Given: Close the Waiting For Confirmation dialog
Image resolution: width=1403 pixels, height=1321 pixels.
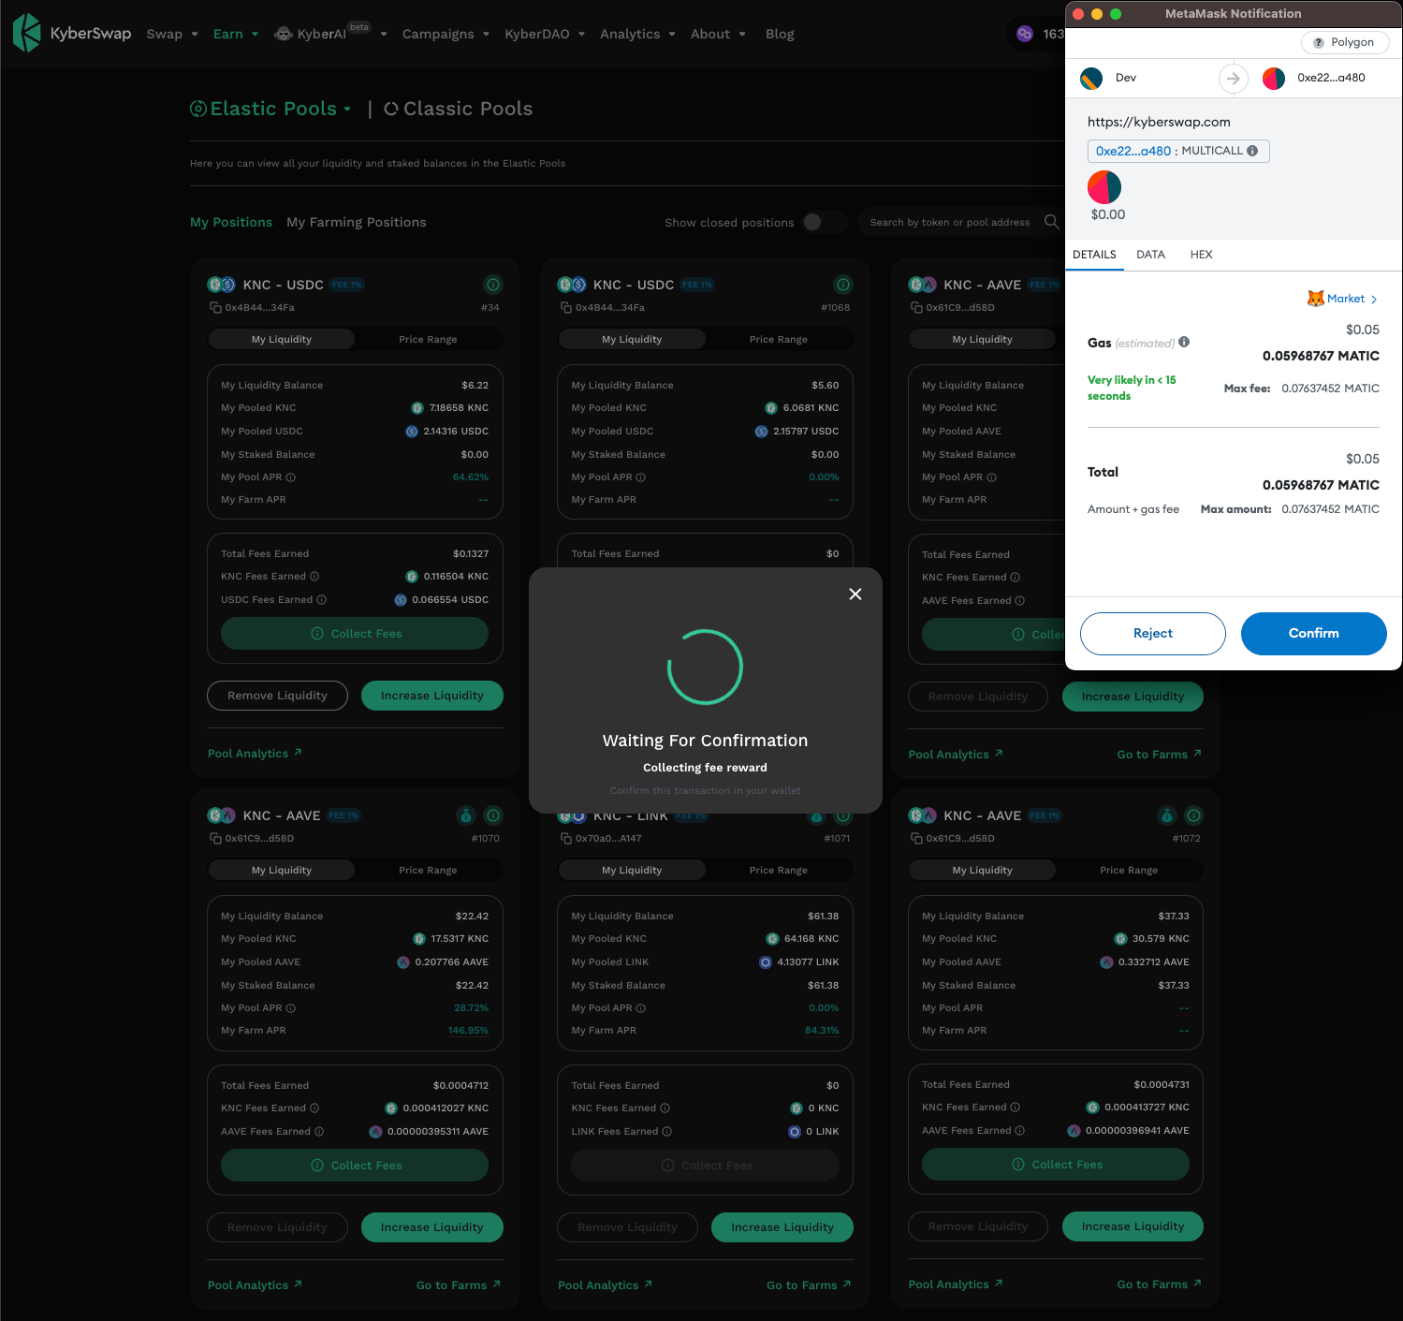Looking at the screenshot, I should click(855, 594).
